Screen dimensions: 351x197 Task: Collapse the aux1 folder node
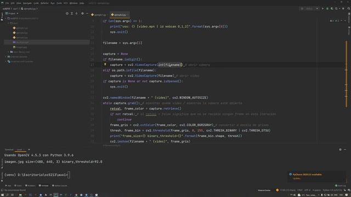pos(9,23)
